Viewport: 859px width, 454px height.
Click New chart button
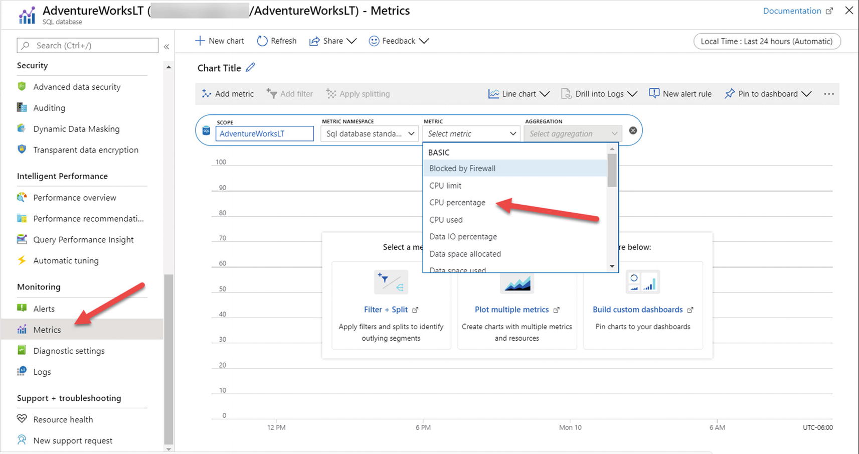[x=220, y=41]
